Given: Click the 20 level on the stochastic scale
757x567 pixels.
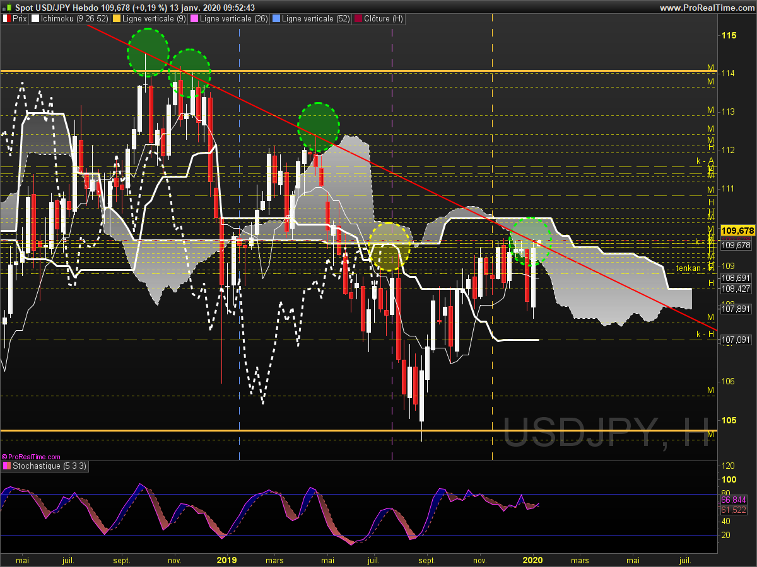Looking at the screenshot, I should tap(725, 535).
